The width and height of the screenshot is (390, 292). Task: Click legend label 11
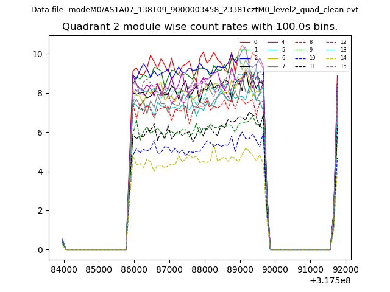click(x=312, y=66)
